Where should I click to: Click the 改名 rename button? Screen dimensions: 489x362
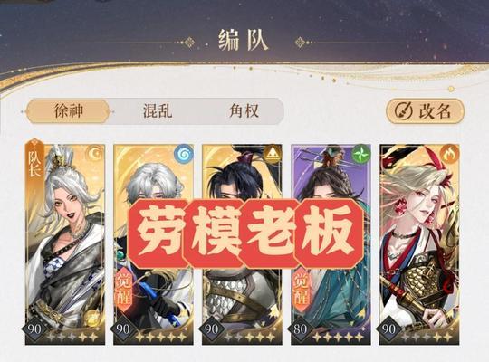coord(425,111)
